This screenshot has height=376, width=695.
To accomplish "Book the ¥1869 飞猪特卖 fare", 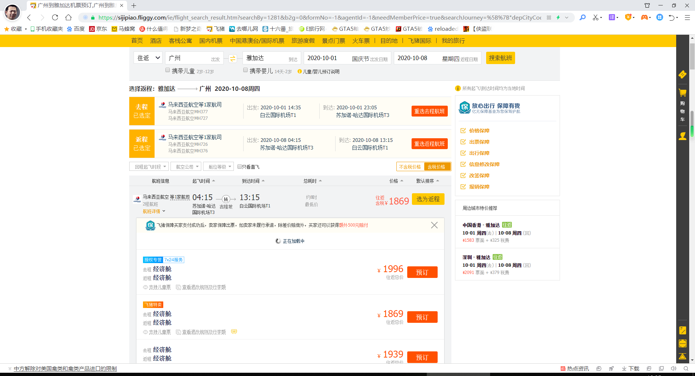I will (x=422, y=317).
